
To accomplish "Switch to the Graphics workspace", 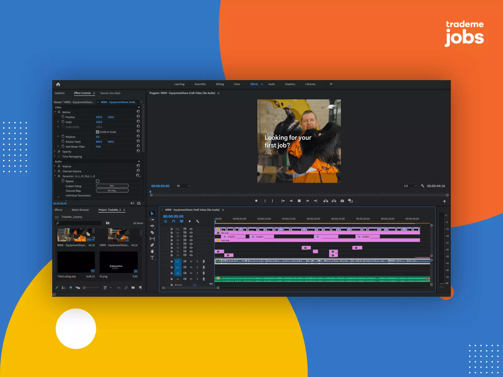I will pos(290,84).
